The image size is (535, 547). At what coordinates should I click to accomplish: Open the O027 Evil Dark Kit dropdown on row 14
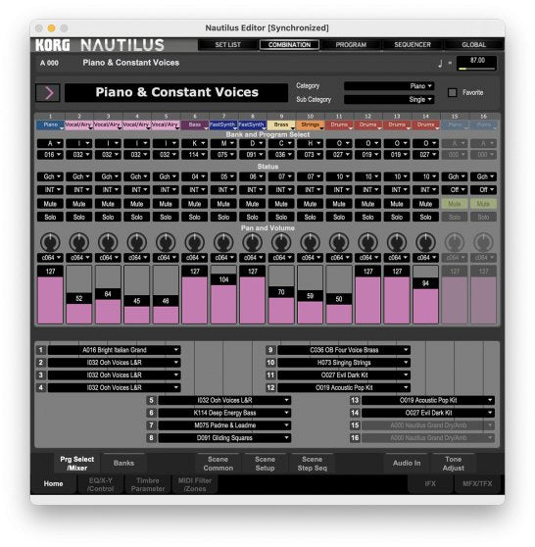[428, 413]
